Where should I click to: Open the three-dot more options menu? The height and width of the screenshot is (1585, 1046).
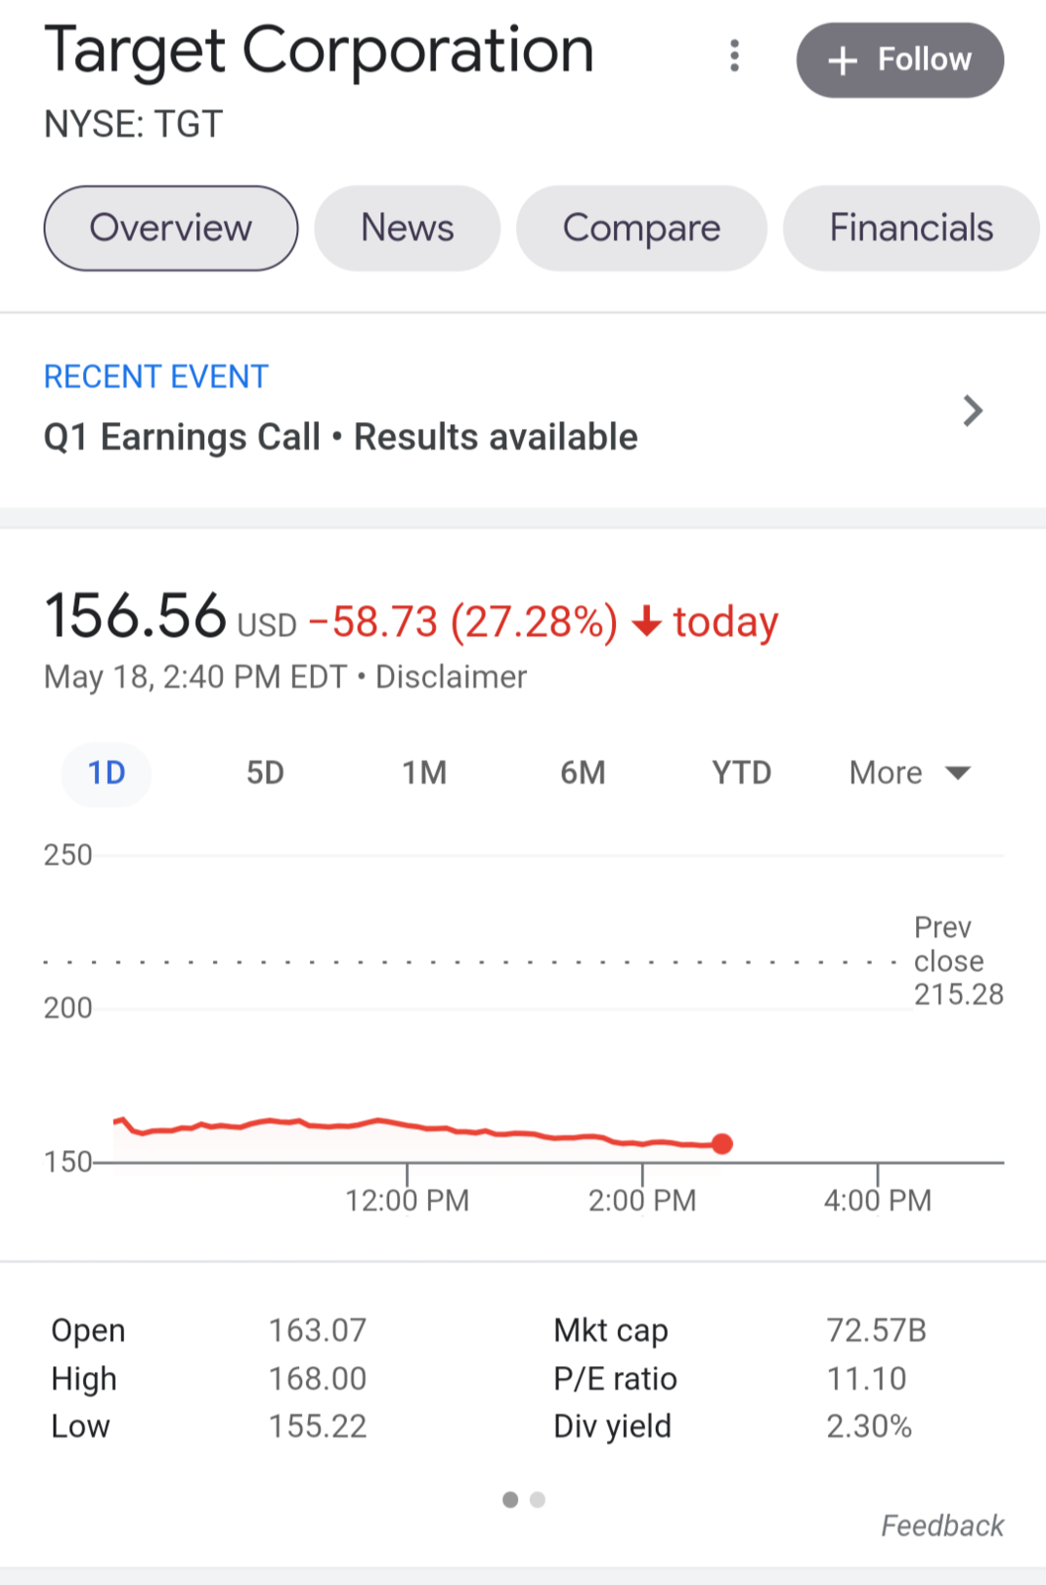[x=734, y=56]
